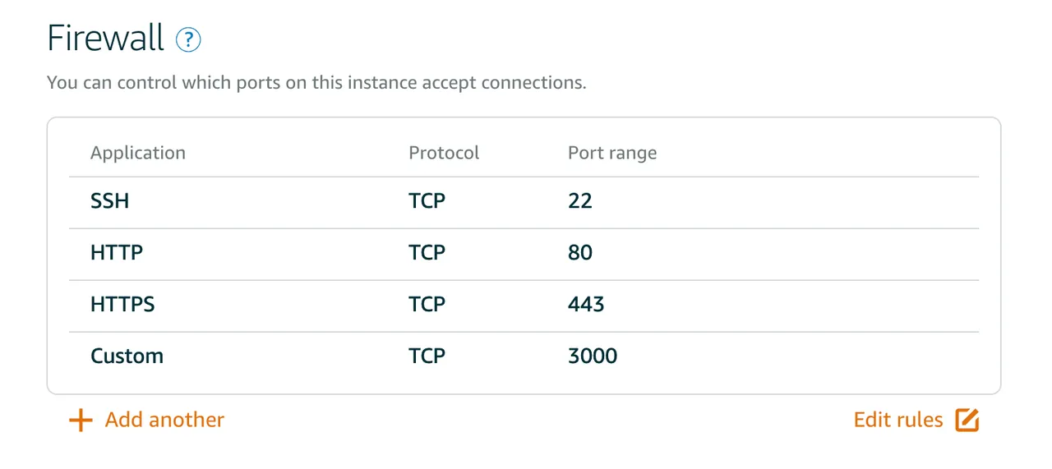Click port value 3000 in Custom row

(593, 356)
